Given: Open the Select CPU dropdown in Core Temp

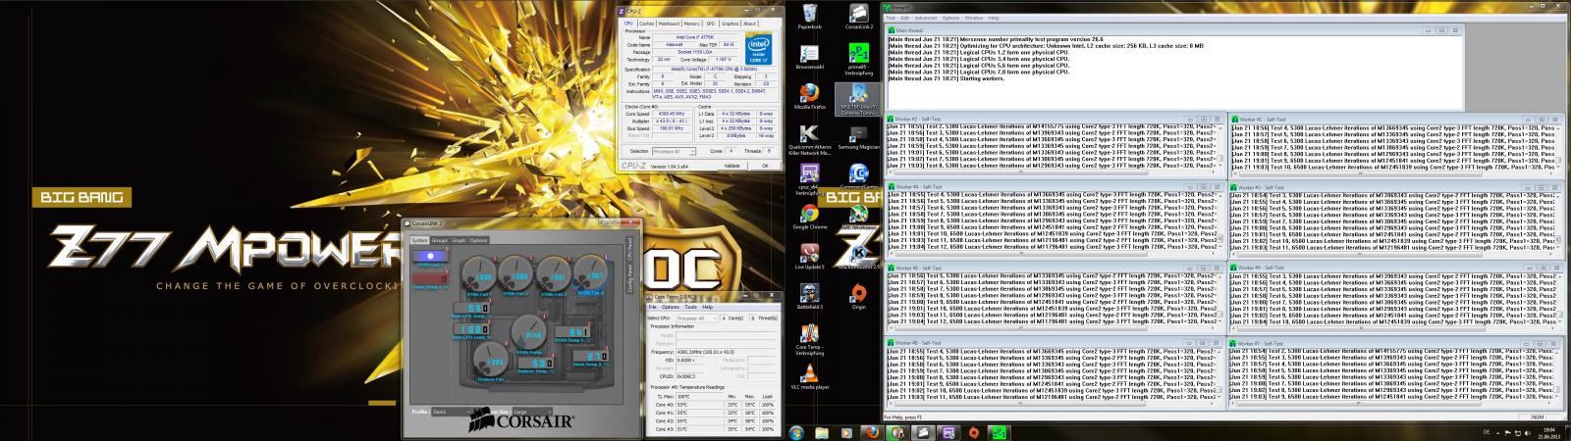Looking at the screenshot, I should pos(697,318).
